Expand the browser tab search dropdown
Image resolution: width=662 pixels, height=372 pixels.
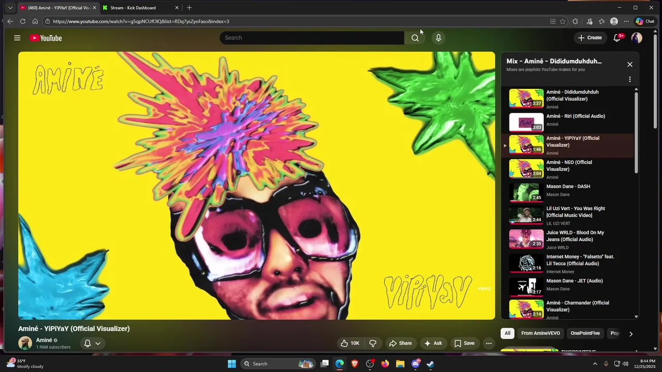tap(10, 8)
